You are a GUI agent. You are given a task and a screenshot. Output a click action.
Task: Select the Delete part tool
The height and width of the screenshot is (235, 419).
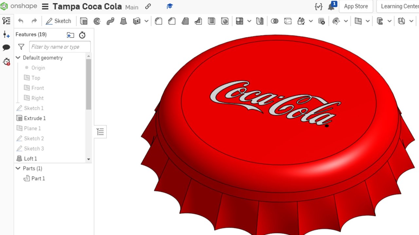coord(321,21)
